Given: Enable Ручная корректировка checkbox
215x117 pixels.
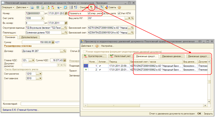Looking at the screenshot, I should [x=85, y=51].
